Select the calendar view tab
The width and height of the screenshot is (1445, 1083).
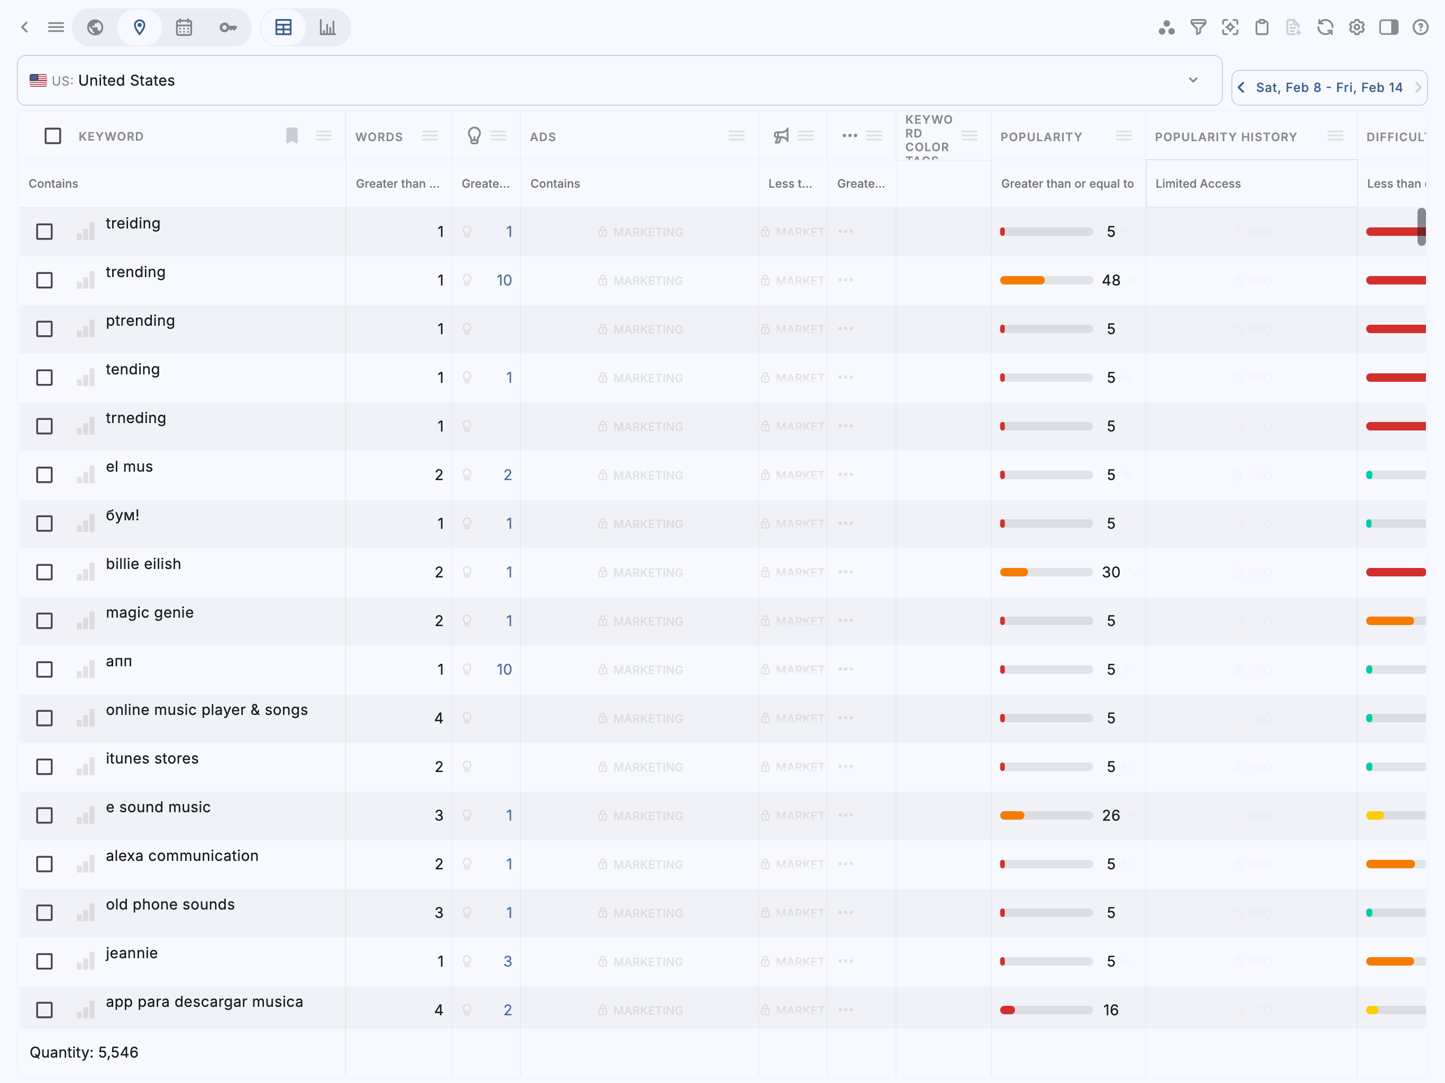point(184,27)
